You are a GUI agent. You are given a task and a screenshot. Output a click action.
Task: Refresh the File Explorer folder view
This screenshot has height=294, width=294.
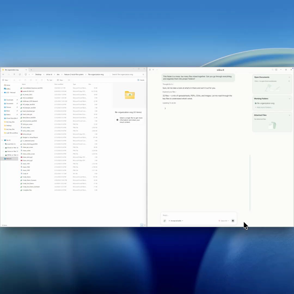[20, 74]
